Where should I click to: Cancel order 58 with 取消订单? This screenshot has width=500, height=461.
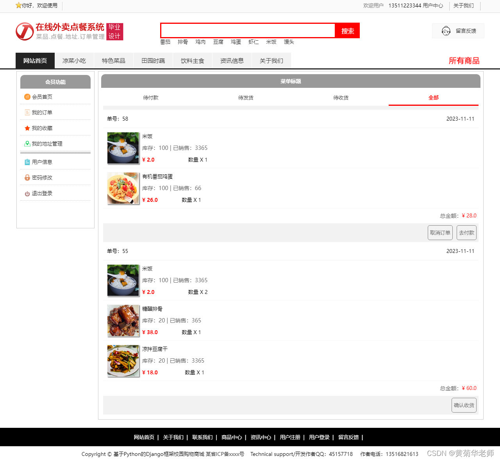coord(440,233)
